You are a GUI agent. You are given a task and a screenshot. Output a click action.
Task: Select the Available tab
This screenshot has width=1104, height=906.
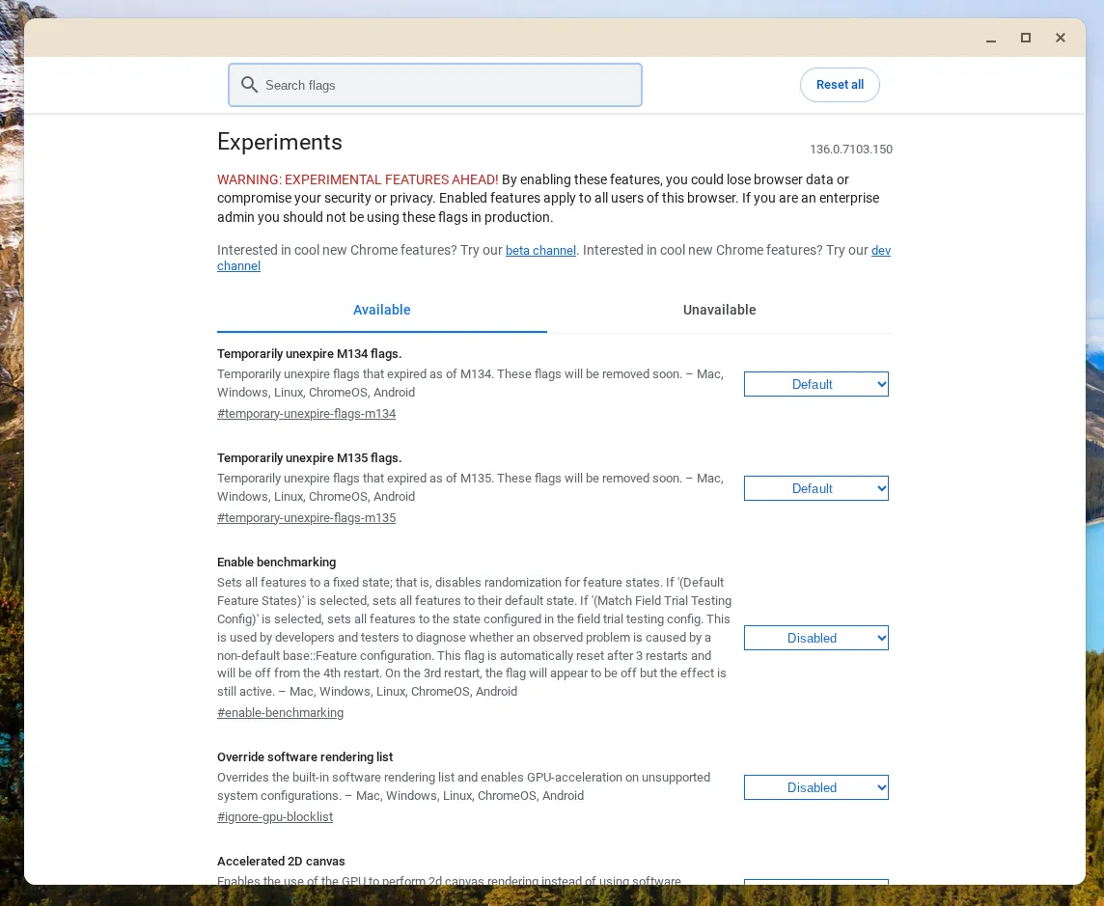coord(381,310)
